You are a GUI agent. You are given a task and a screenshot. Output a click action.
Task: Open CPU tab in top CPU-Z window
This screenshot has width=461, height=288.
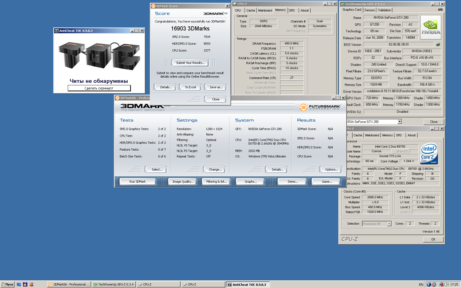point(238,10)
